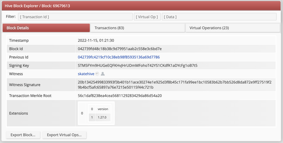Image resolution: width=283 pixels, height=143 pixels.
Task: Click the Signing Key row label
Action: click(19, 66)
